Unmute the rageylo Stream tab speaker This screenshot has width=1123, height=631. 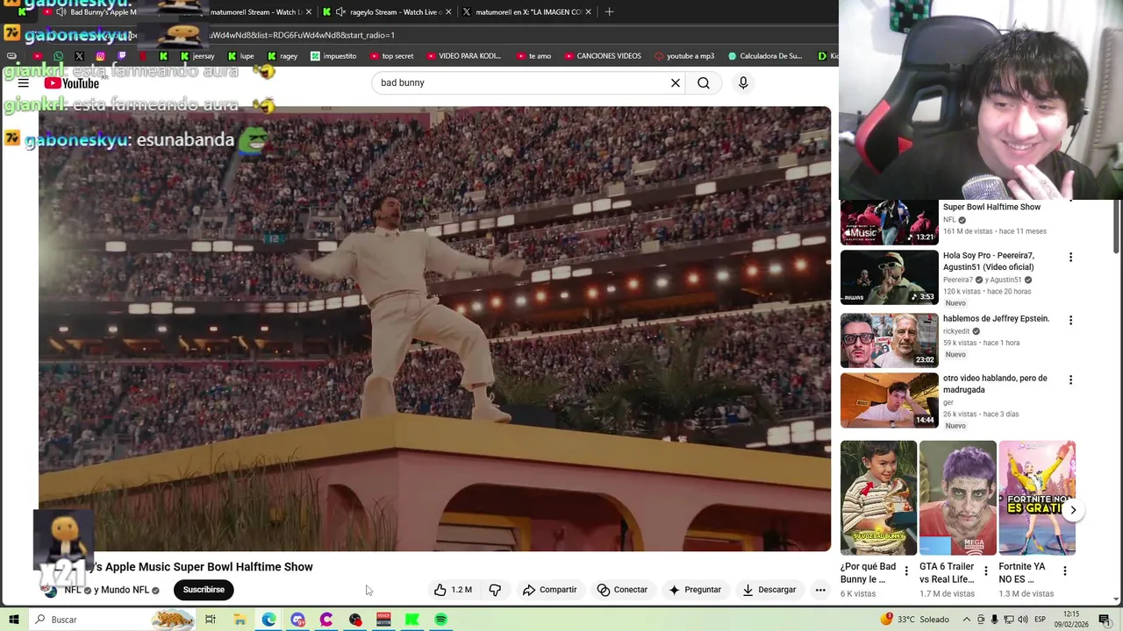(x=340, y=11)
